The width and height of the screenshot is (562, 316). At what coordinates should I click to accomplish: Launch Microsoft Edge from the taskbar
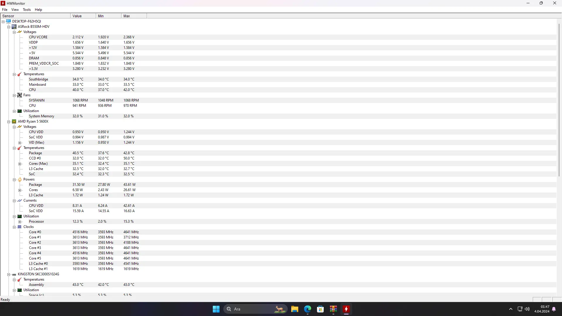coord(308,309)
